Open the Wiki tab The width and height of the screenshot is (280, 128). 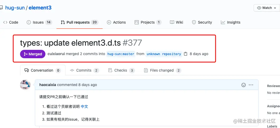[x=177, y=22]
